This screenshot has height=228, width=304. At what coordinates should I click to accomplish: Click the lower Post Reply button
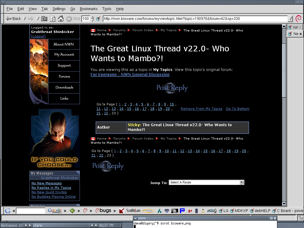pos(108,166)
